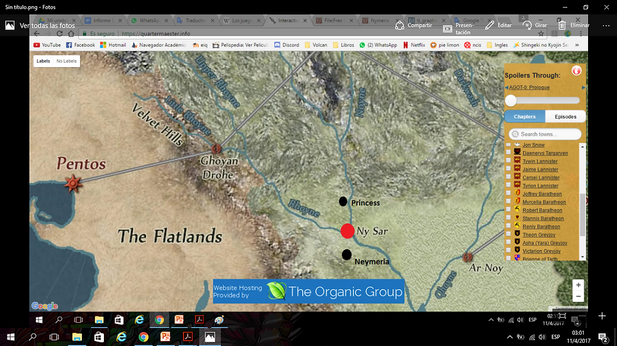Click the Photos fit-to-window icon

coord(562,316)
